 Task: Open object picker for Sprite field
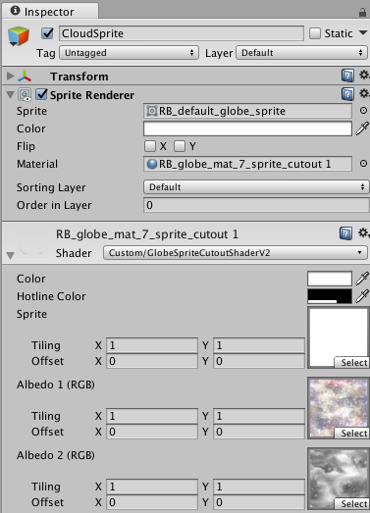pyautogui.click(x=363, y=111)
